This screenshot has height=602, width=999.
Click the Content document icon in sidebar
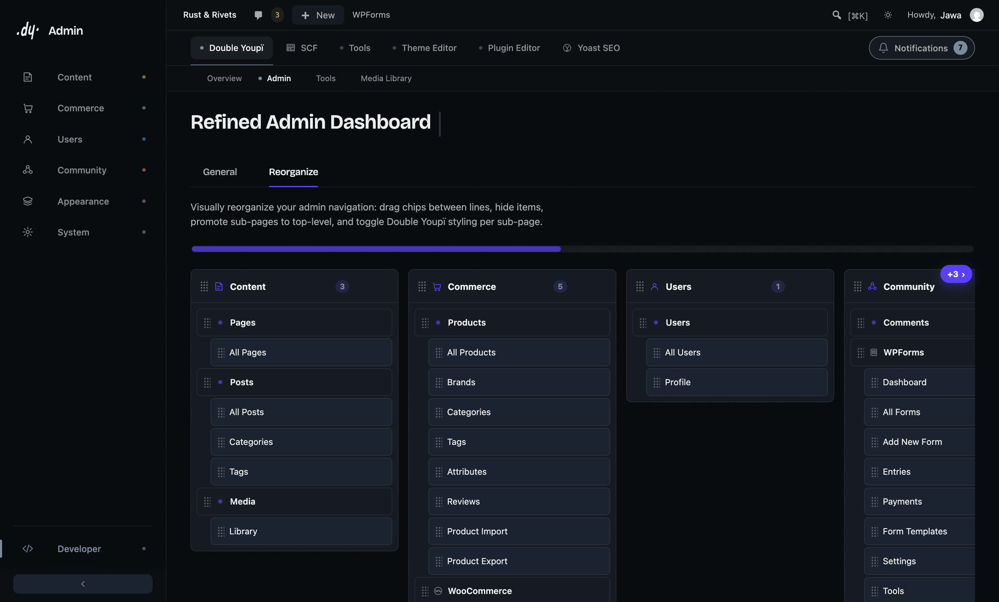pyautogui.click(x=28, y=77)
